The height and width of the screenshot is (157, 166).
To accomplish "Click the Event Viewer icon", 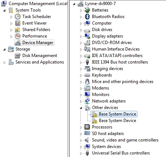I will [18, 23].
